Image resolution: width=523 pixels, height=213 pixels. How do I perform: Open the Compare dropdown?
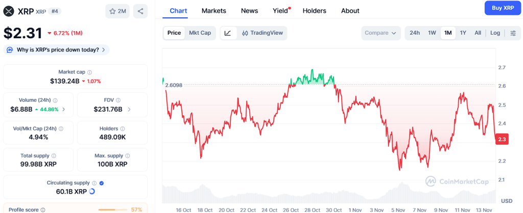pyautogui.click(x=381, y=33)
